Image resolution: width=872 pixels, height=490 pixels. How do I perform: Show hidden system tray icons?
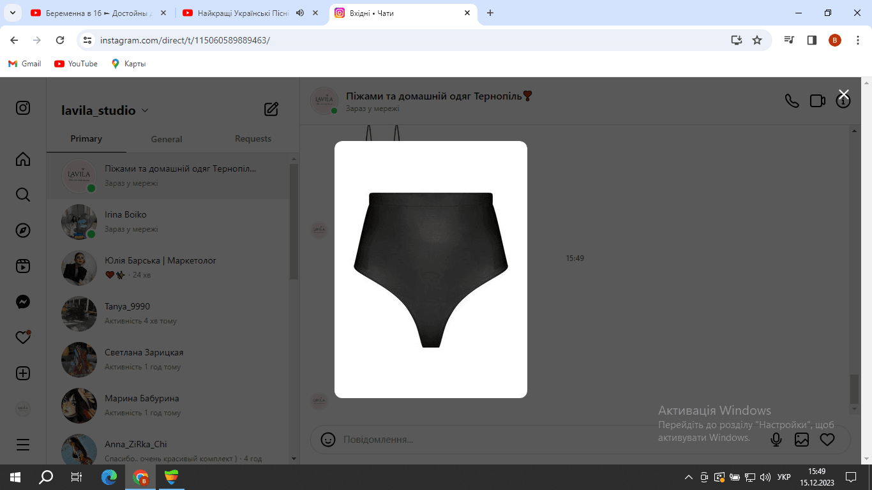pos(688,477)
